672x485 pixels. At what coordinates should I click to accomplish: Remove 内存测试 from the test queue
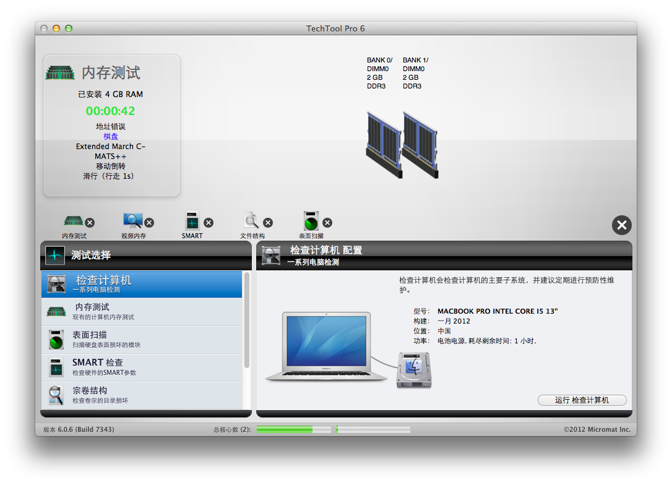point(90,223)
